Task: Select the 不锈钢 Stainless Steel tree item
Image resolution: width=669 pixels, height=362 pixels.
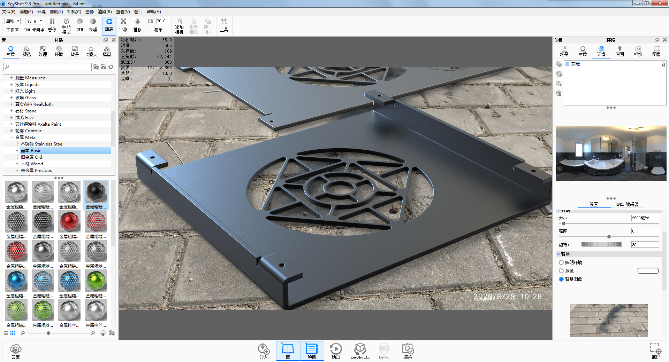Action: [x=42, y=144]
